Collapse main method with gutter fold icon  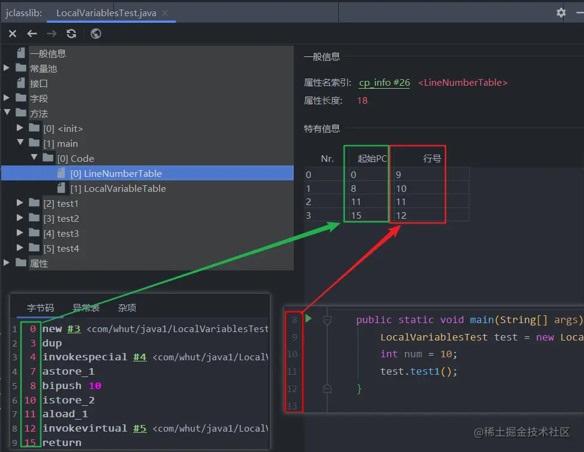pos(327,320)
